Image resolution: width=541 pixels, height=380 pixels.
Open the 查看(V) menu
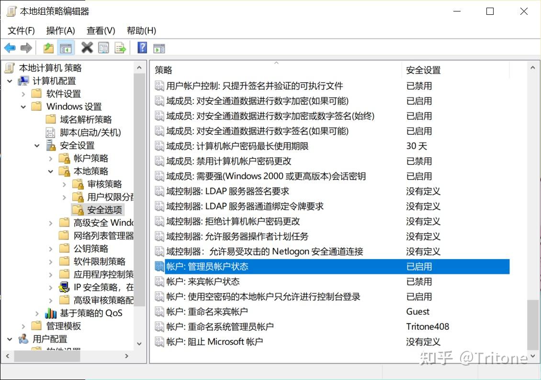click(100, 30)
